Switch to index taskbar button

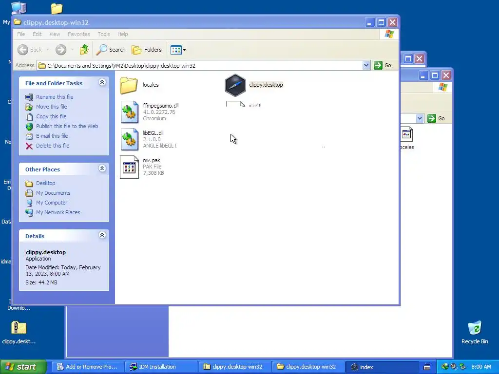click(381, 367)
